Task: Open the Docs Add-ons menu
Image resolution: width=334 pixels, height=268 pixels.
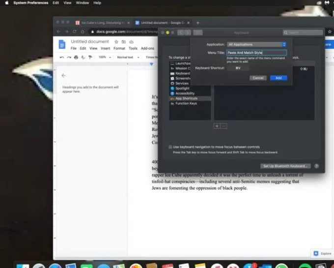Action: click(147, 48)
